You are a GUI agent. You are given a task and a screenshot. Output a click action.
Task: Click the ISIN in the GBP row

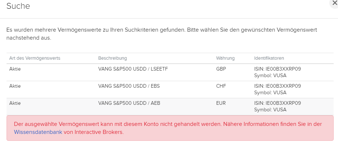(278, 68)
